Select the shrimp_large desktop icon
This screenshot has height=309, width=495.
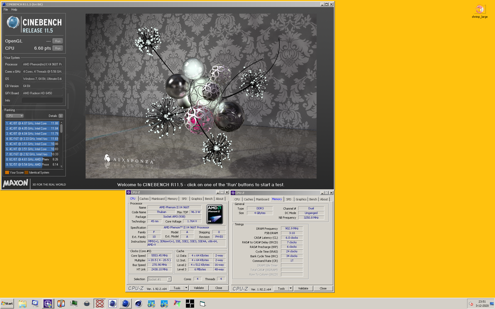[x=480, y=11]
